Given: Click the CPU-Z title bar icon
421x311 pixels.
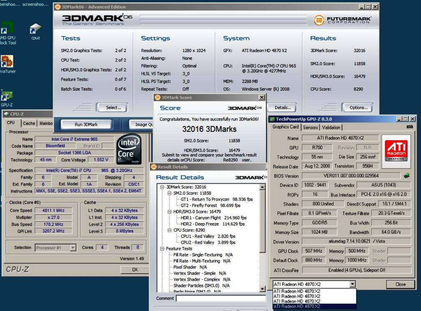Looking at the screenshot, I should click(x=6, y=114).
